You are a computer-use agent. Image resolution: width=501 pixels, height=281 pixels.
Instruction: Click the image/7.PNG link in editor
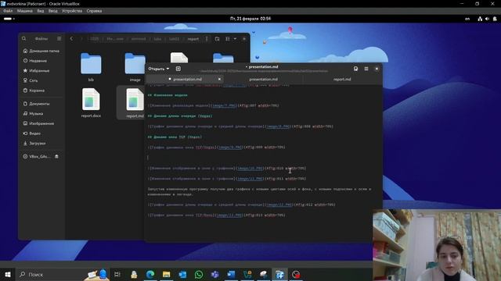coord(225,105)
